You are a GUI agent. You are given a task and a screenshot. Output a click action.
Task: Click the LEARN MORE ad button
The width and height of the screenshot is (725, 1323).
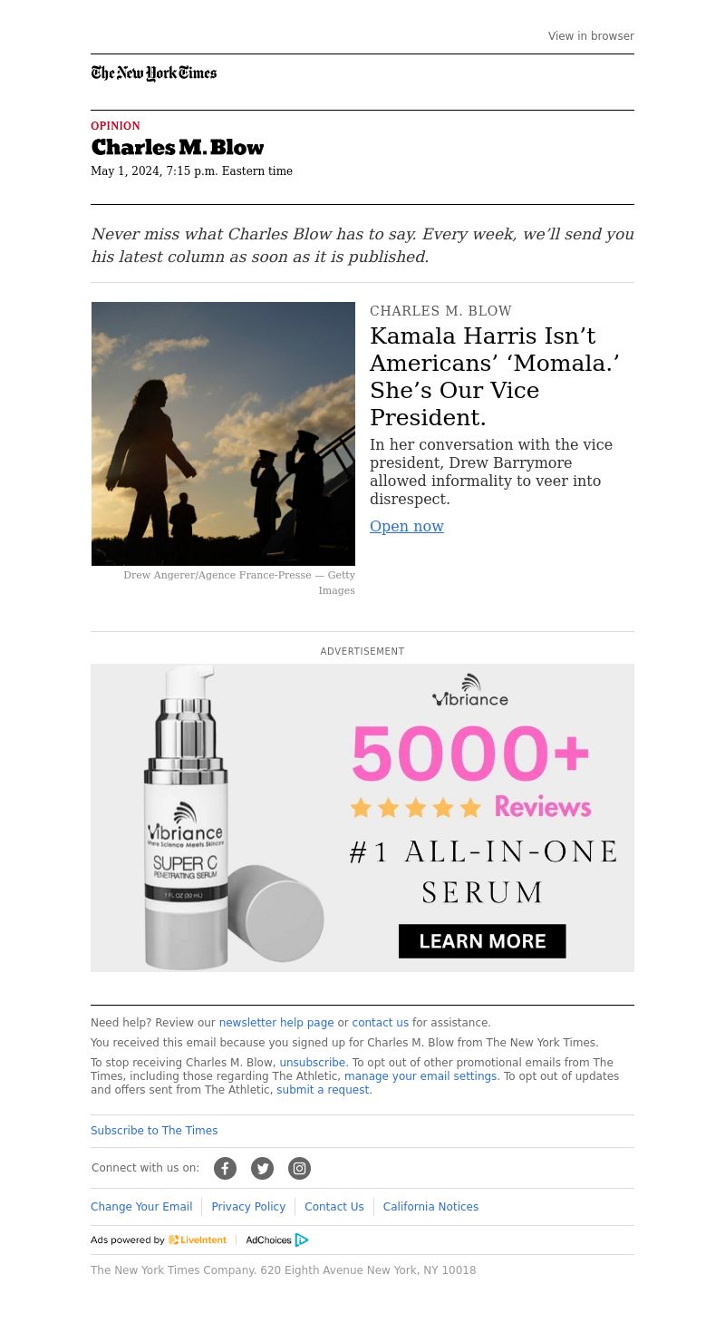click(x=482, y=941)
